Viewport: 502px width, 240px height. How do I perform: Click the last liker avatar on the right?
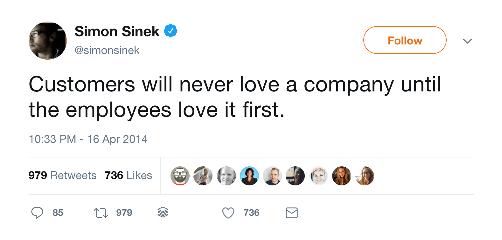point(365,176)
